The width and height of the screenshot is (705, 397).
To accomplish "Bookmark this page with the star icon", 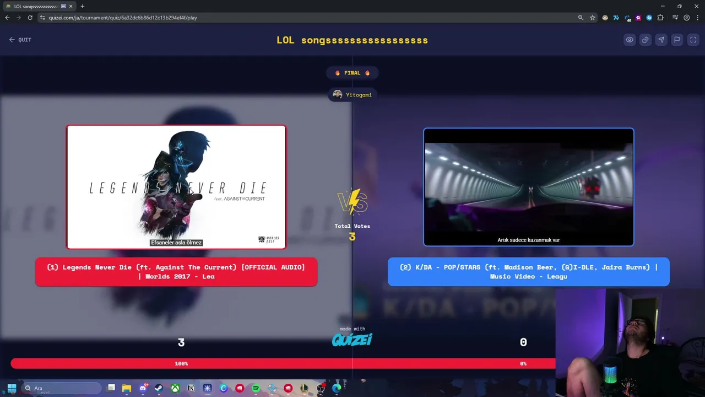I will [x=593, y=18].
